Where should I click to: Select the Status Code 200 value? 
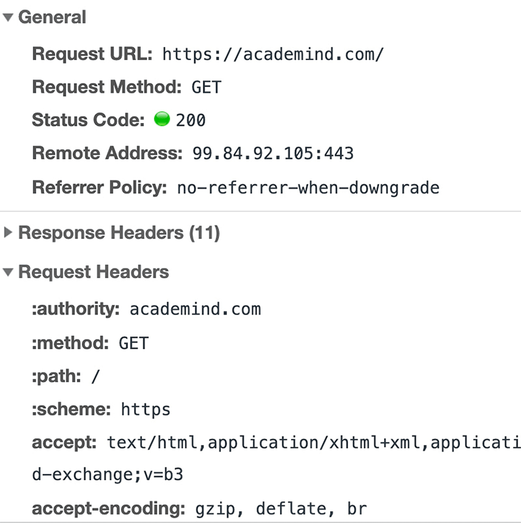(191, 120)
